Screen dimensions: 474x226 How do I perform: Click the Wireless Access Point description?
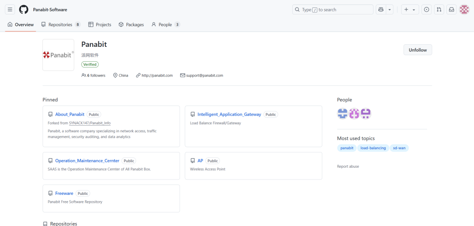tap(208, 169)
